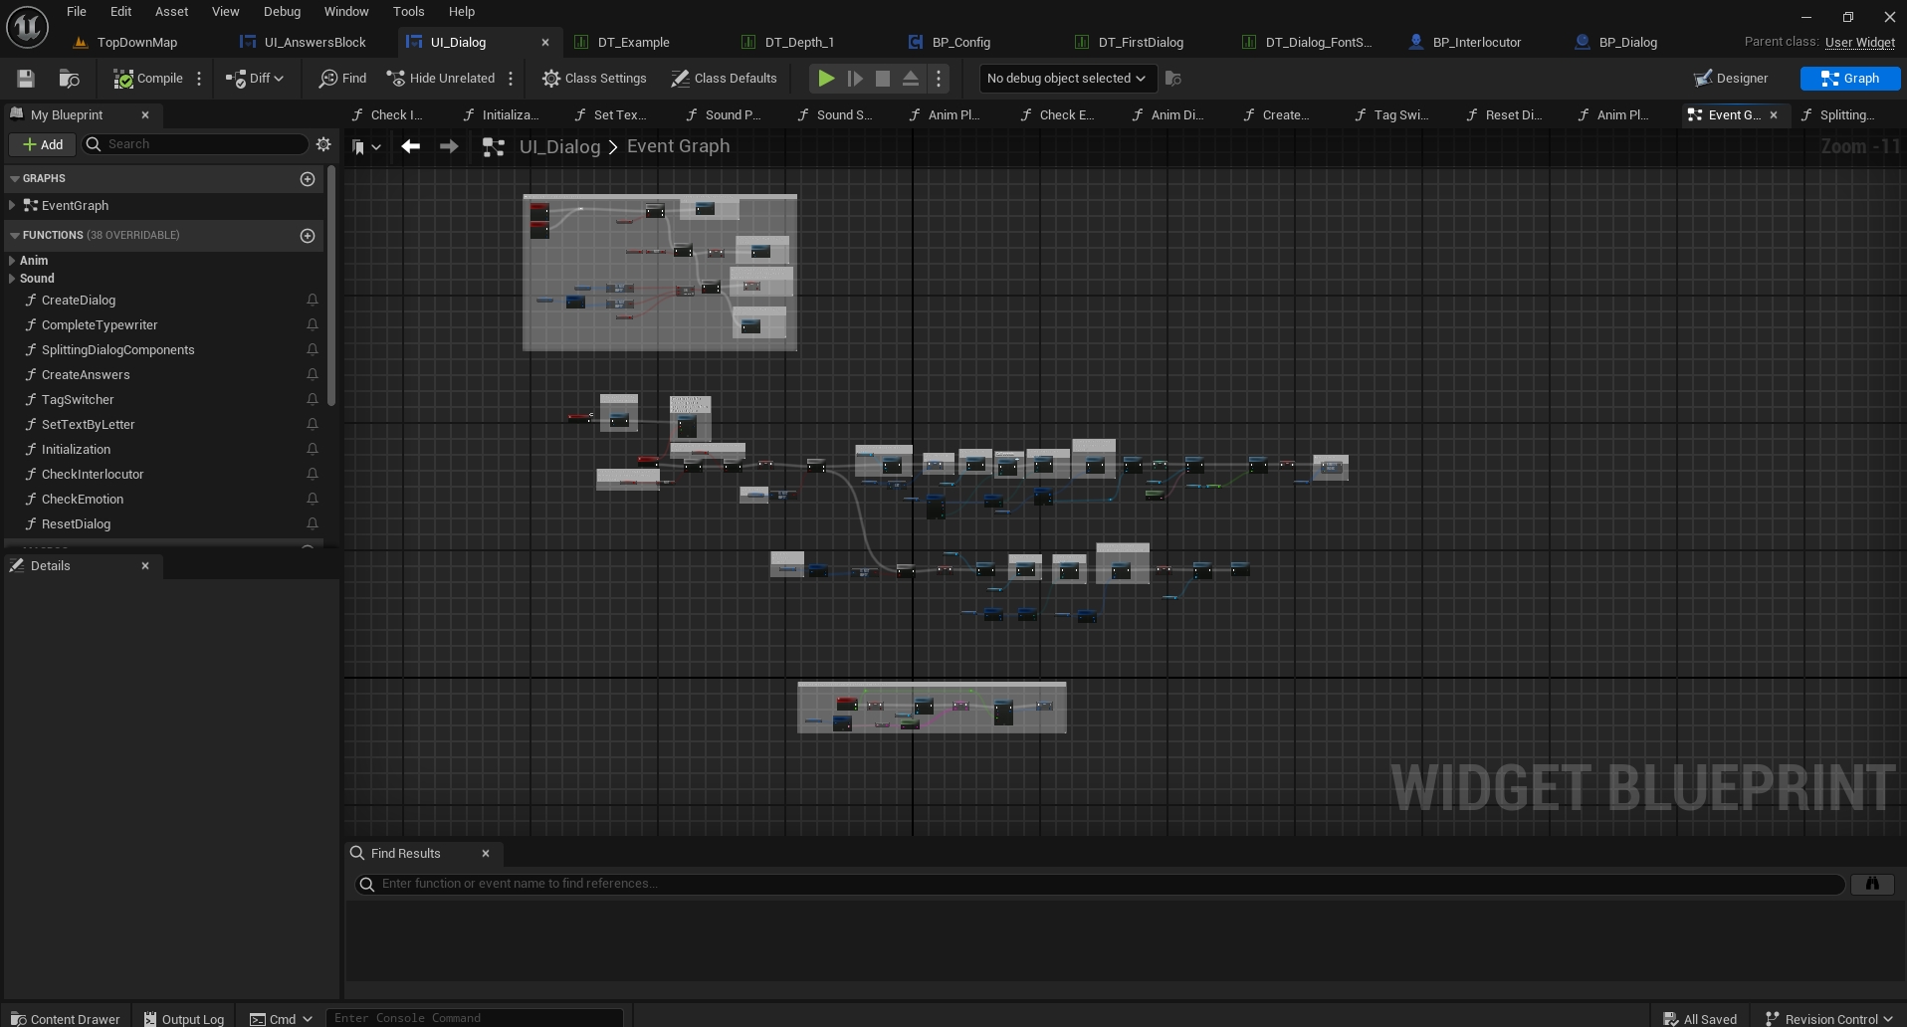
Task: Add a new function with plus icon
Action: [x=308, y=236]
